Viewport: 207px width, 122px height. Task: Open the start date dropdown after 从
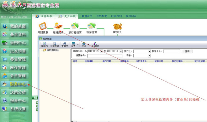click(102, 51)
